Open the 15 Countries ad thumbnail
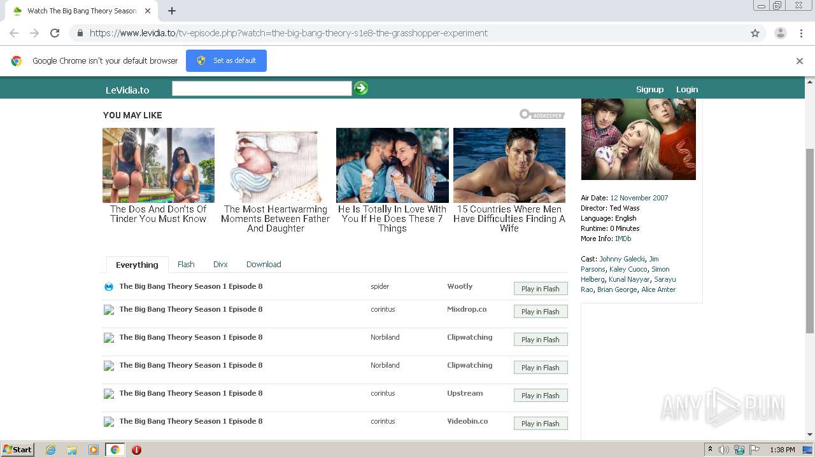Screen dimensions: 815x458 click(x=509, y=165)
